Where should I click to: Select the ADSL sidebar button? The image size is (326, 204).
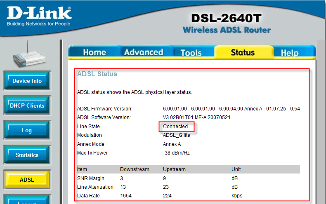click(27, 180)
